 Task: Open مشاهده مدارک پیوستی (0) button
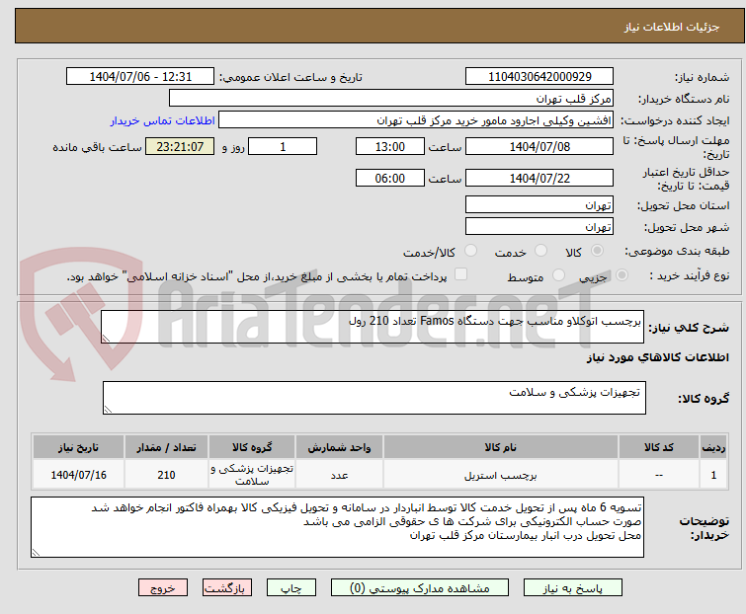(x=420, y=588)
